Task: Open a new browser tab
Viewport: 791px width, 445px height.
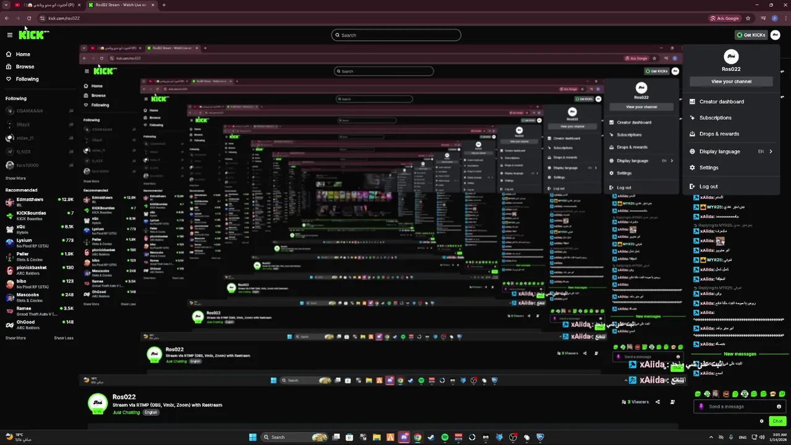Action: pyautogui.click(x=164, y=5)
